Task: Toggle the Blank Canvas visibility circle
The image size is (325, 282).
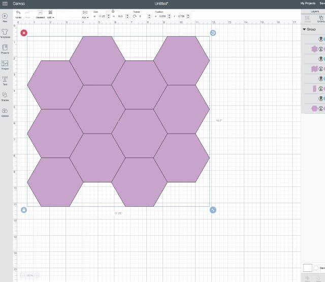Action: pyautogui.click(x=316, y=268)
